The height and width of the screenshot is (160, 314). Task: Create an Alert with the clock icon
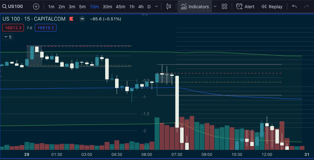click(x=245, y=6)
